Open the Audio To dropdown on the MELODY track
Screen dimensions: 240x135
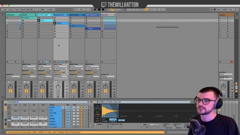pyautogui.click(x=108, y=76)
